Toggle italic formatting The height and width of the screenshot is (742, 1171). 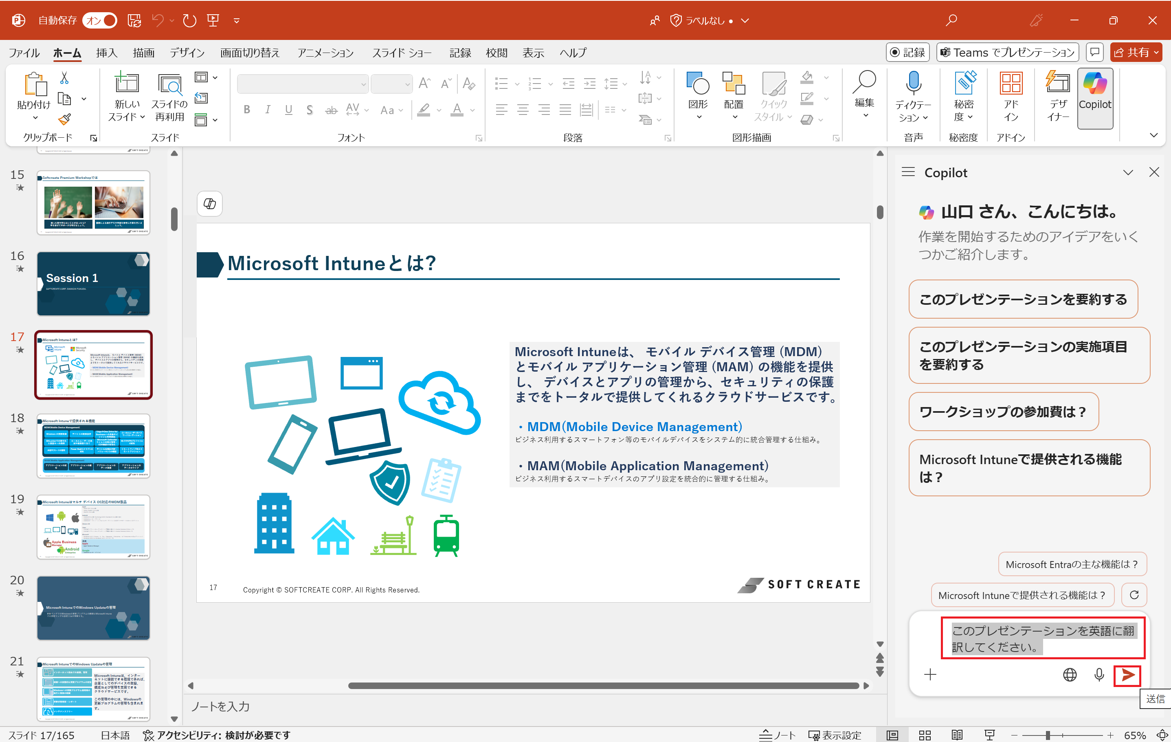click(268, 110)
